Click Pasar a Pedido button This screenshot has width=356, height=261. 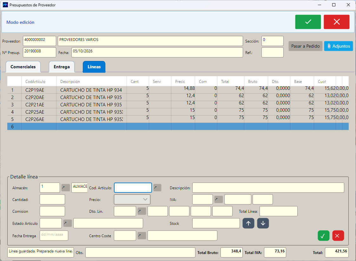point(305,46)
